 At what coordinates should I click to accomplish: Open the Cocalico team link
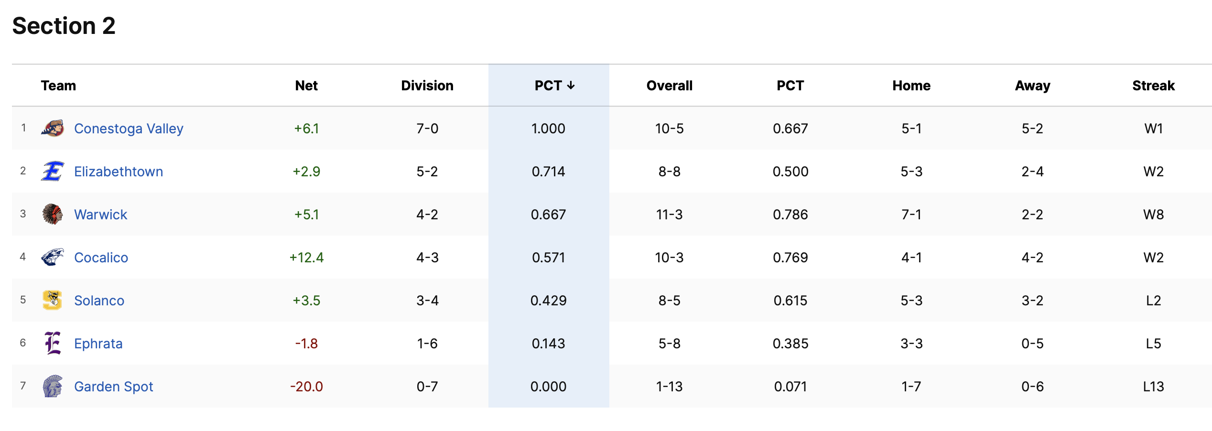pos(101,258)
